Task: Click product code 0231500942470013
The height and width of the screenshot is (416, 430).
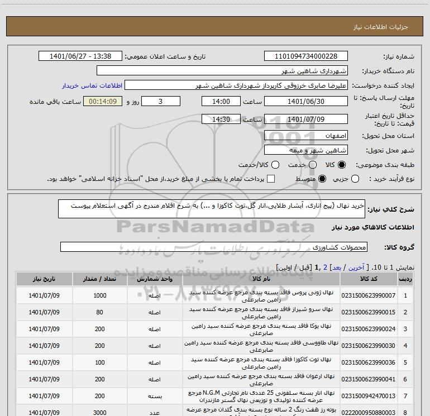Action: (369, 396)
